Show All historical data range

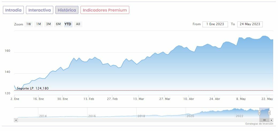tap(78, 24)
